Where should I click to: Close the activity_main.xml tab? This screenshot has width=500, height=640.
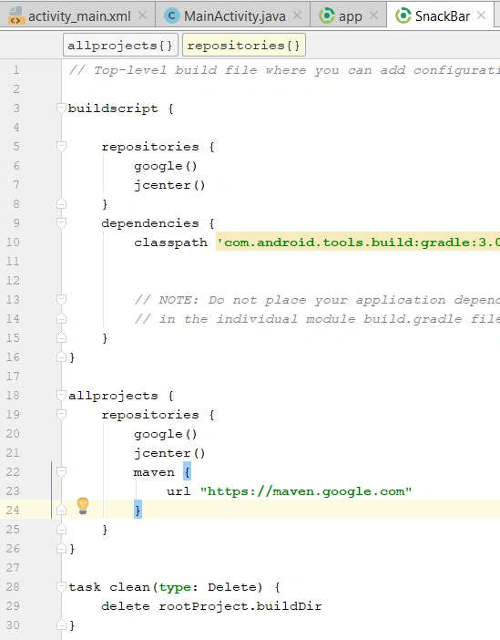[142, 15]
